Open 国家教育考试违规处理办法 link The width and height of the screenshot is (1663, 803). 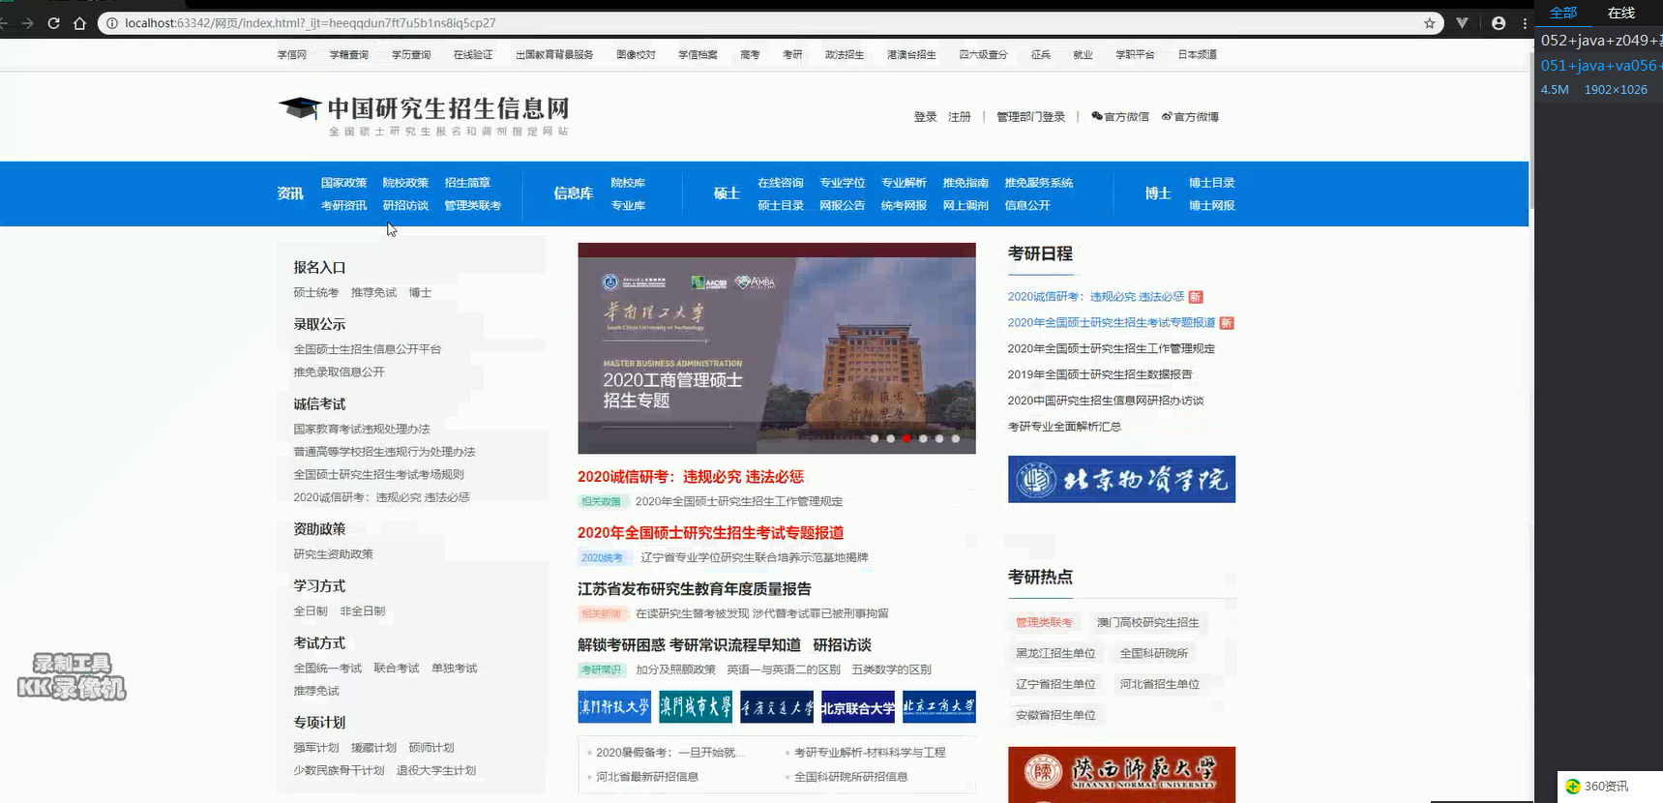pos(362,430)
